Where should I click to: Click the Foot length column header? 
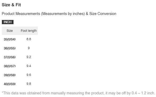pos(29,31)
